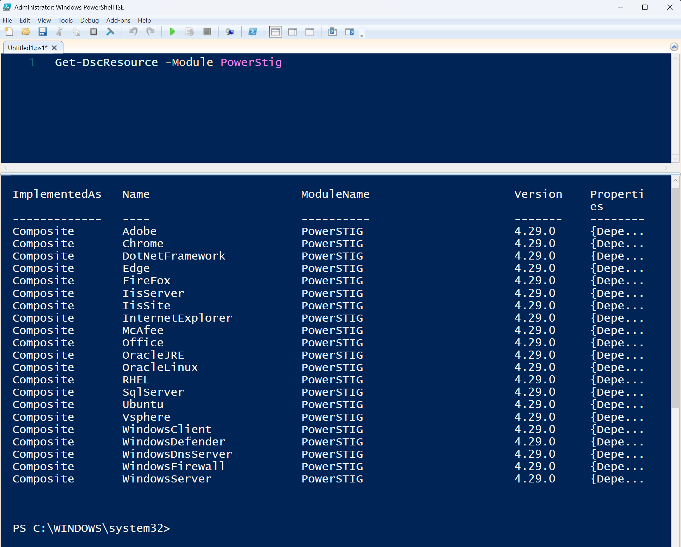Click the Run Selection toolbar icon
681x547 pixels.
point(190,31)
